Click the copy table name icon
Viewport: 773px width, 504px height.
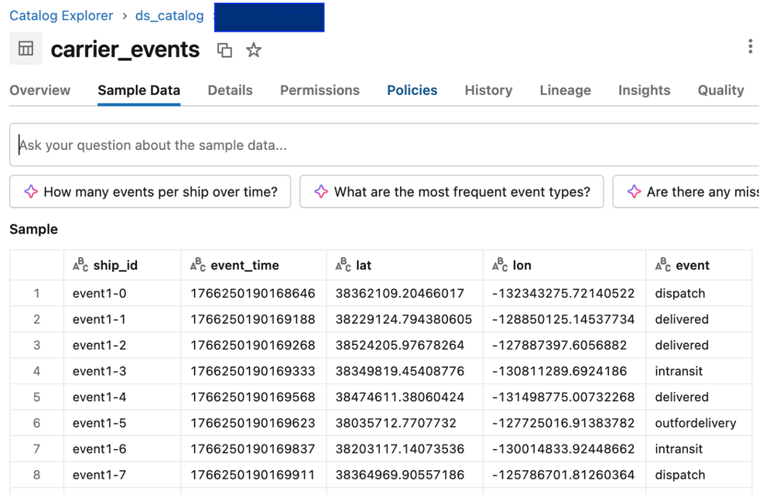pos(224,50)
